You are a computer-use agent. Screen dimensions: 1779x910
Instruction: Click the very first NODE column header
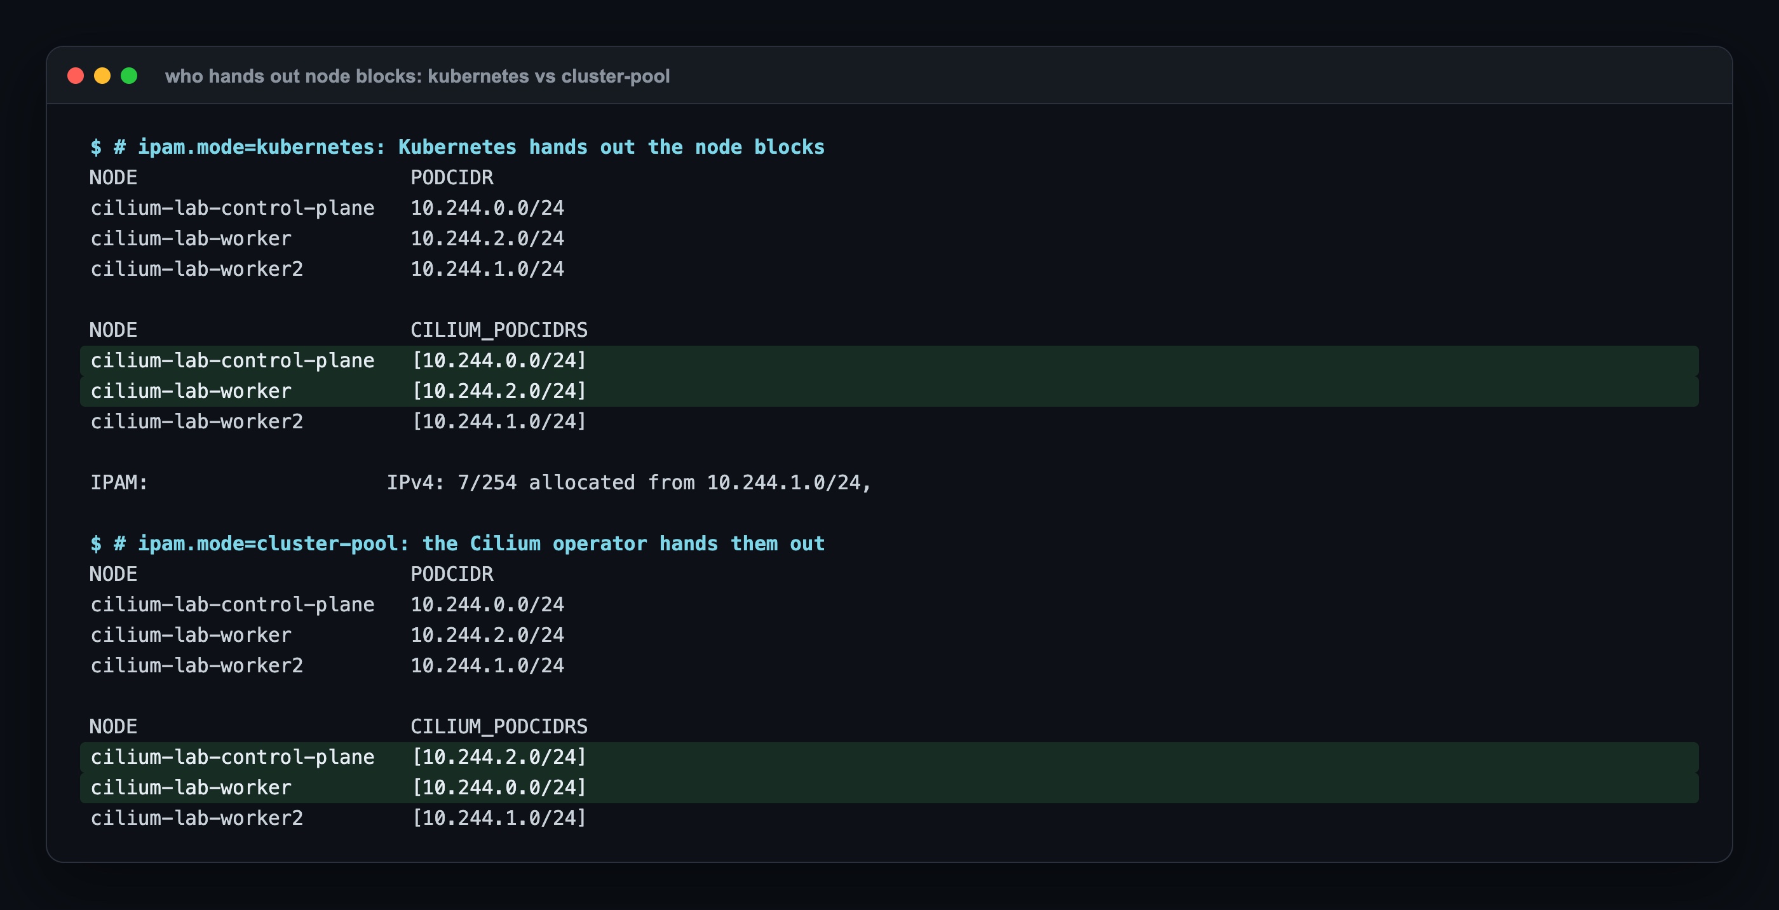tap(113, 177)
